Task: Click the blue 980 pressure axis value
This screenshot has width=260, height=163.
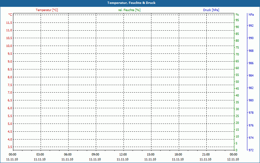Action: coord(251,100)
